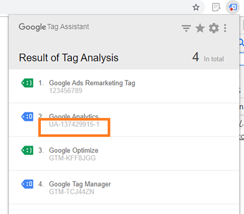
Task: Open the tag filter icon
Action: (x=186, y=28)
